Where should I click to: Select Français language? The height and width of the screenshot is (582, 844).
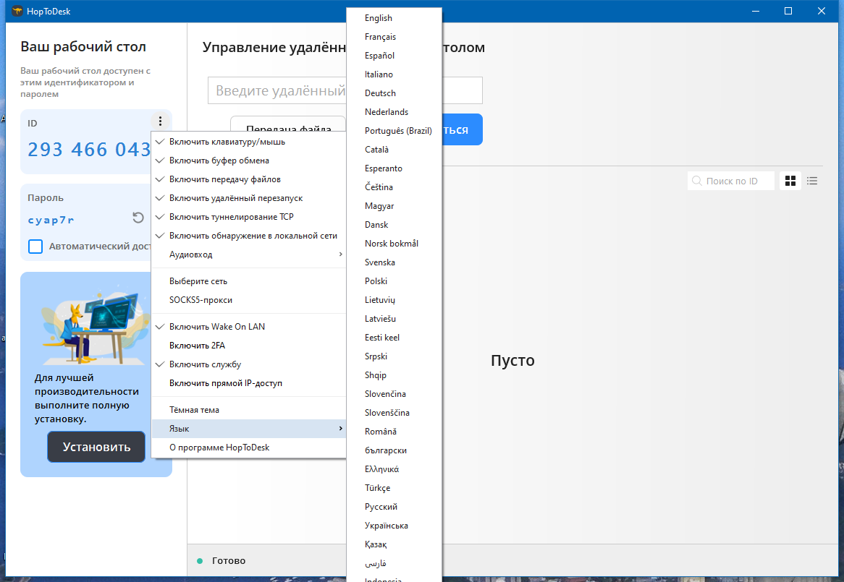coord(394,37)
